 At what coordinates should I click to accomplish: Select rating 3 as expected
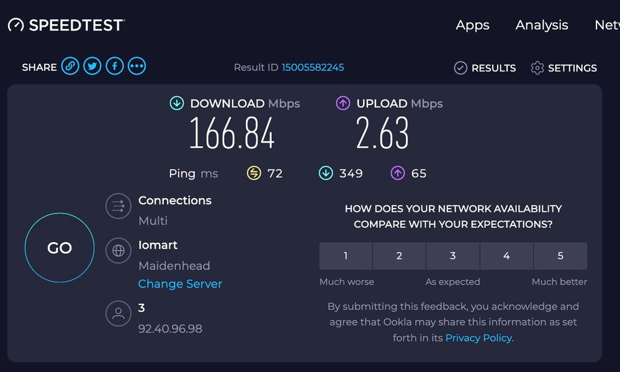(x=452, y=256)
